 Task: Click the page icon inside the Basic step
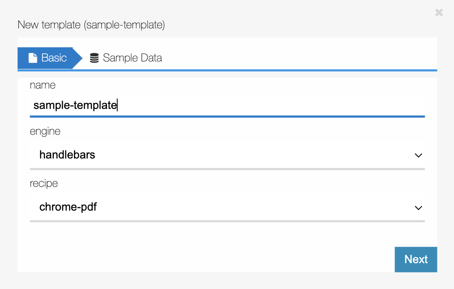click(x=32, y=57)
